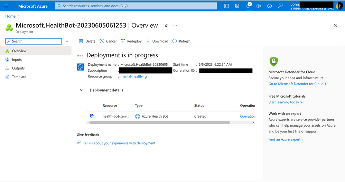
Task: Open the more options ellipsis next to title
Action: click(175, 25)
